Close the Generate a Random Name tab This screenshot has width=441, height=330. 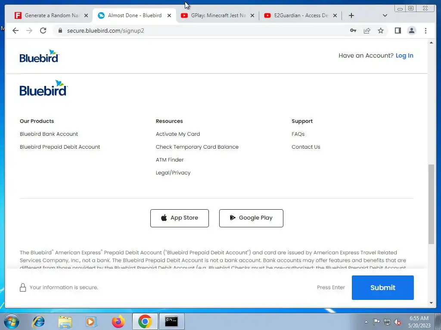pyautogui.click(x=86, y=15)
